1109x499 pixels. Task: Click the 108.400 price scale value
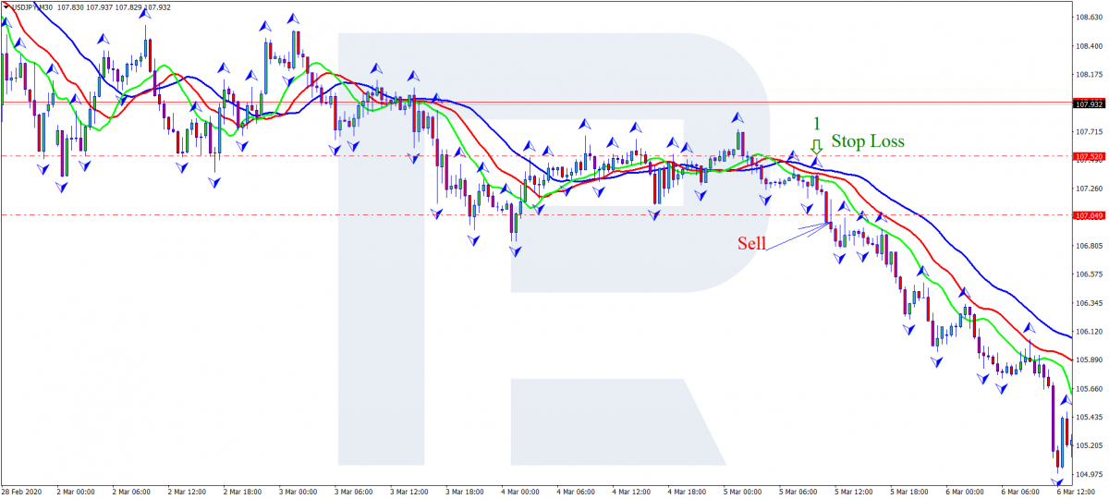[x=1091, y=45]
